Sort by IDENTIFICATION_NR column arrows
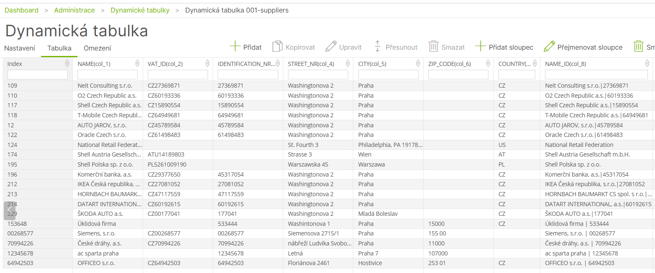 pyautogui.click(x=278, y=63)
